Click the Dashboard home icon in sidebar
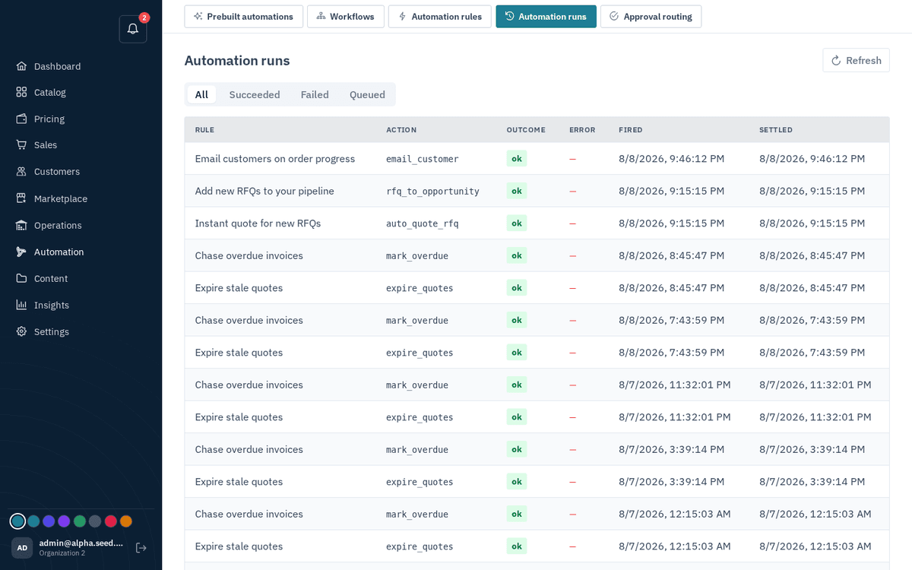The width and height of the screenshot is (912, 570). click(21, 66)
